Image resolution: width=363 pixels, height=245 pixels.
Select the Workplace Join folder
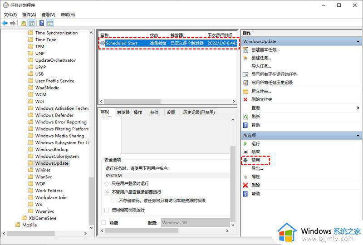51,197
